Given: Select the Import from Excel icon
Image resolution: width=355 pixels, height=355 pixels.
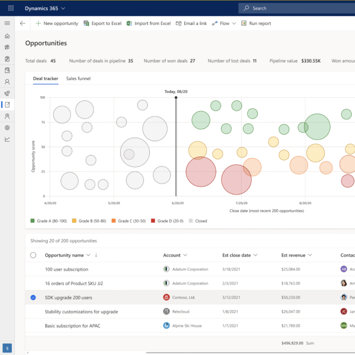Looking at the screenshot, I should coord(129,23).
